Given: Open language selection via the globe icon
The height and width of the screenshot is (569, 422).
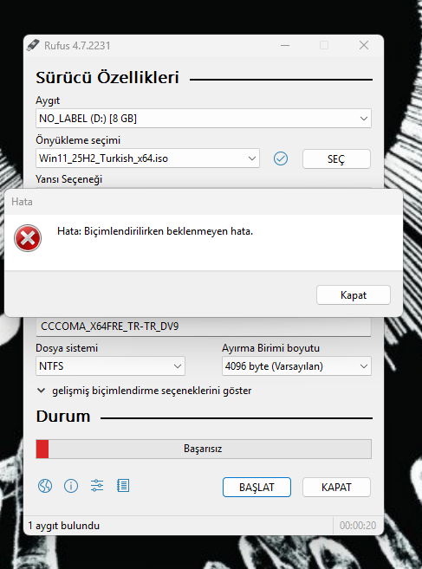Looking at the screenshot, I should click(x=45, y=486).
